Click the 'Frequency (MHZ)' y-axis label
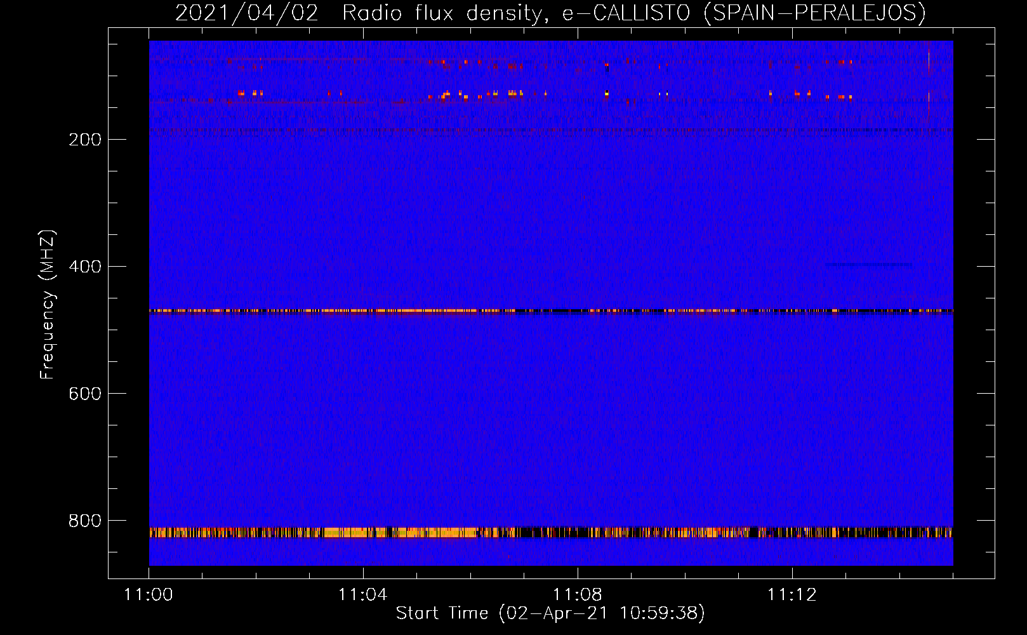Viewport: 1027px width, 635px height. tap(48, 305)
